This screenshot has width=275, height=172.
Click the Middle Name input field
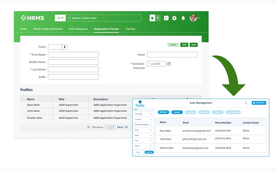[73, 62]
